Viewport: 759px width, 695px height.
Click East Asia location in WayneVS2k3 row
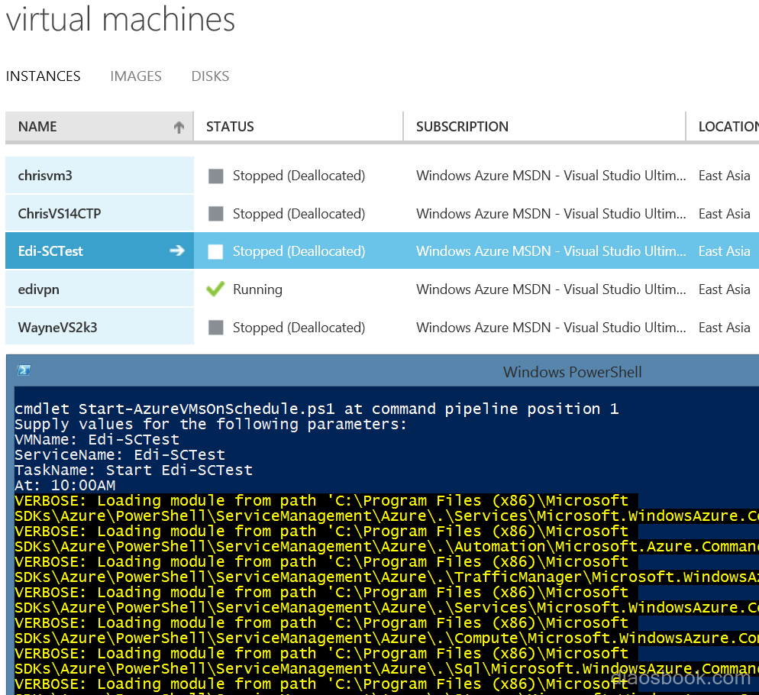(724, 328)
